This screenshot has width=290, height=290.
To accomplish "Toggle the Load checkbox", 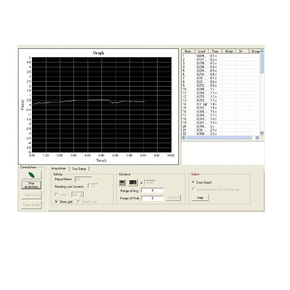I will 57,195.
